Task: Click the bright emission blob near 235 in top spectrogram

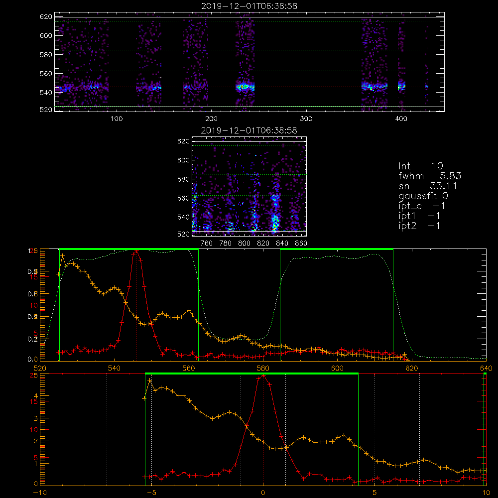Action: [x=245, y=86]
